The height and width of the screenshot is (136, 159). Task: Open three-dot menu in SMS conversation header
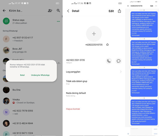point(156,6)
